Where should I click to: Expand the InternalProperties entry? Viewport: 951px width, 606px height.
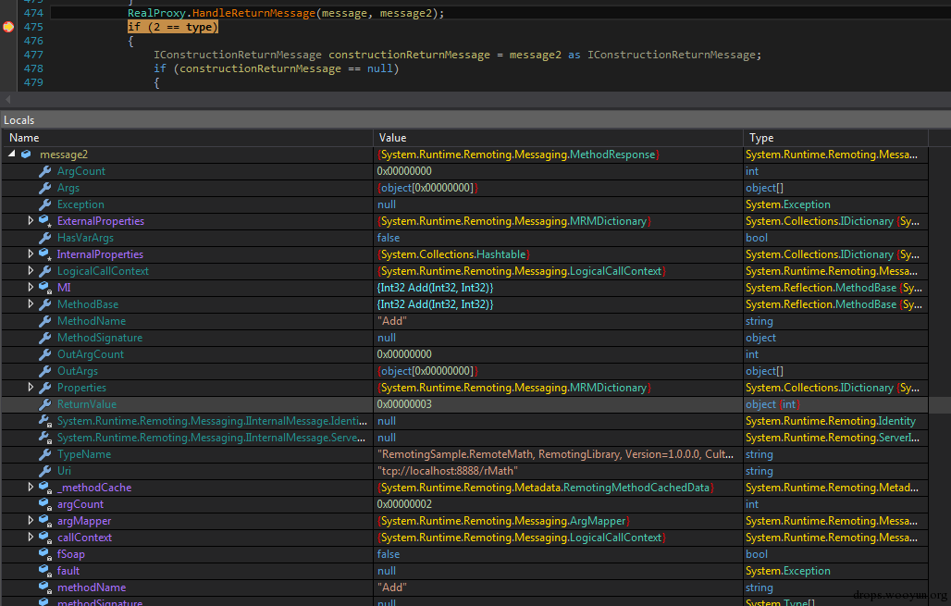pyautogui.click(x=31, y=254)
